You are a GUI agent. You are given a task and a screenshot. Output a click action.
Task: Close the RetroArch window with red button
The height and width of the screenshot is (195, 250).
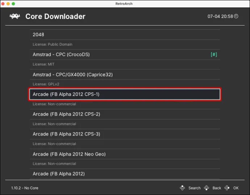pyautogui.click(x=3, y=4)
